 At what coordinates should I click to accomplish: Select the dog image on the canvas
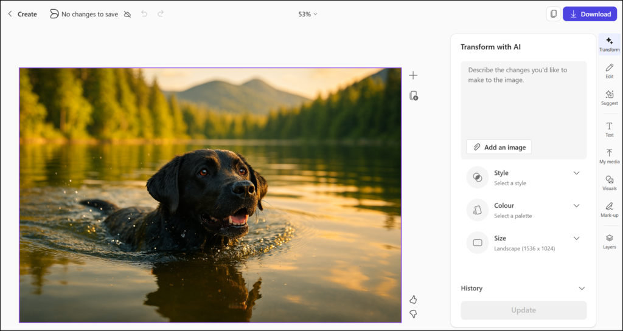tap(210, 195)
